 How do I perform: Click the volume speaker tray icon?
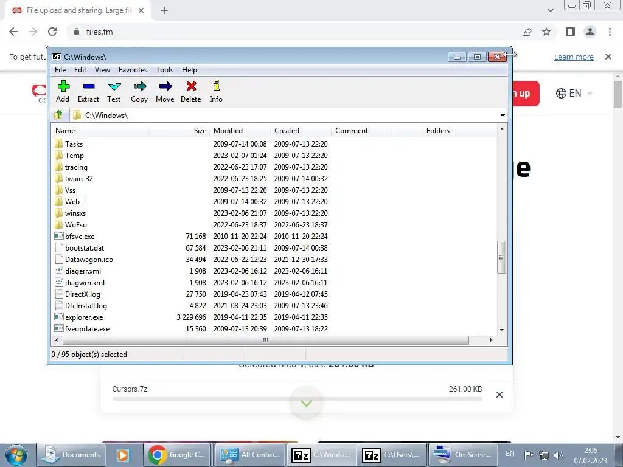559,455
